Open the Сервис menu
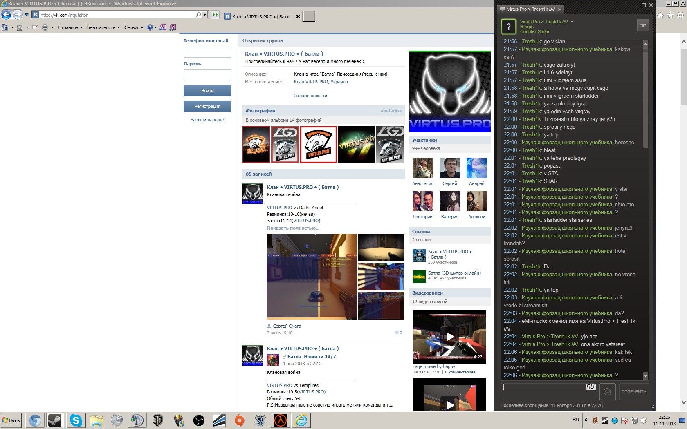Viewport: 687px width, 429px height. [134, 27]
